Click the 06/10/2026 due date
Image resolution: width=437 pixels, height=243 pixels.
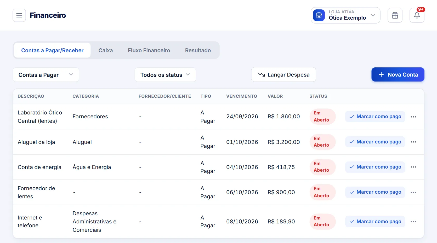point(242,192)
